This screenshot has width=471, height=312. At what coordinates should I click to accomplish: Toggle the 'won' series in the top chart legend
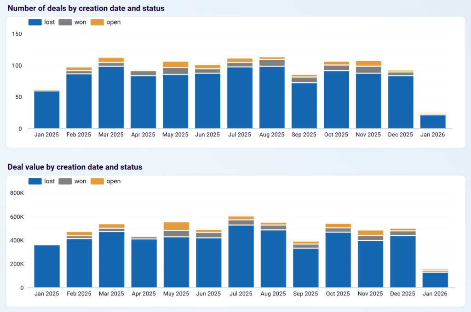[x=65, y=22]
